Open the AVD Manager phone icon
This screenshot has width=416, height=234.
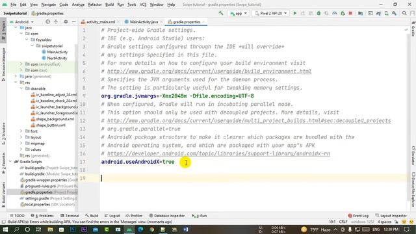pyautogui.click(x=387, y=13)
